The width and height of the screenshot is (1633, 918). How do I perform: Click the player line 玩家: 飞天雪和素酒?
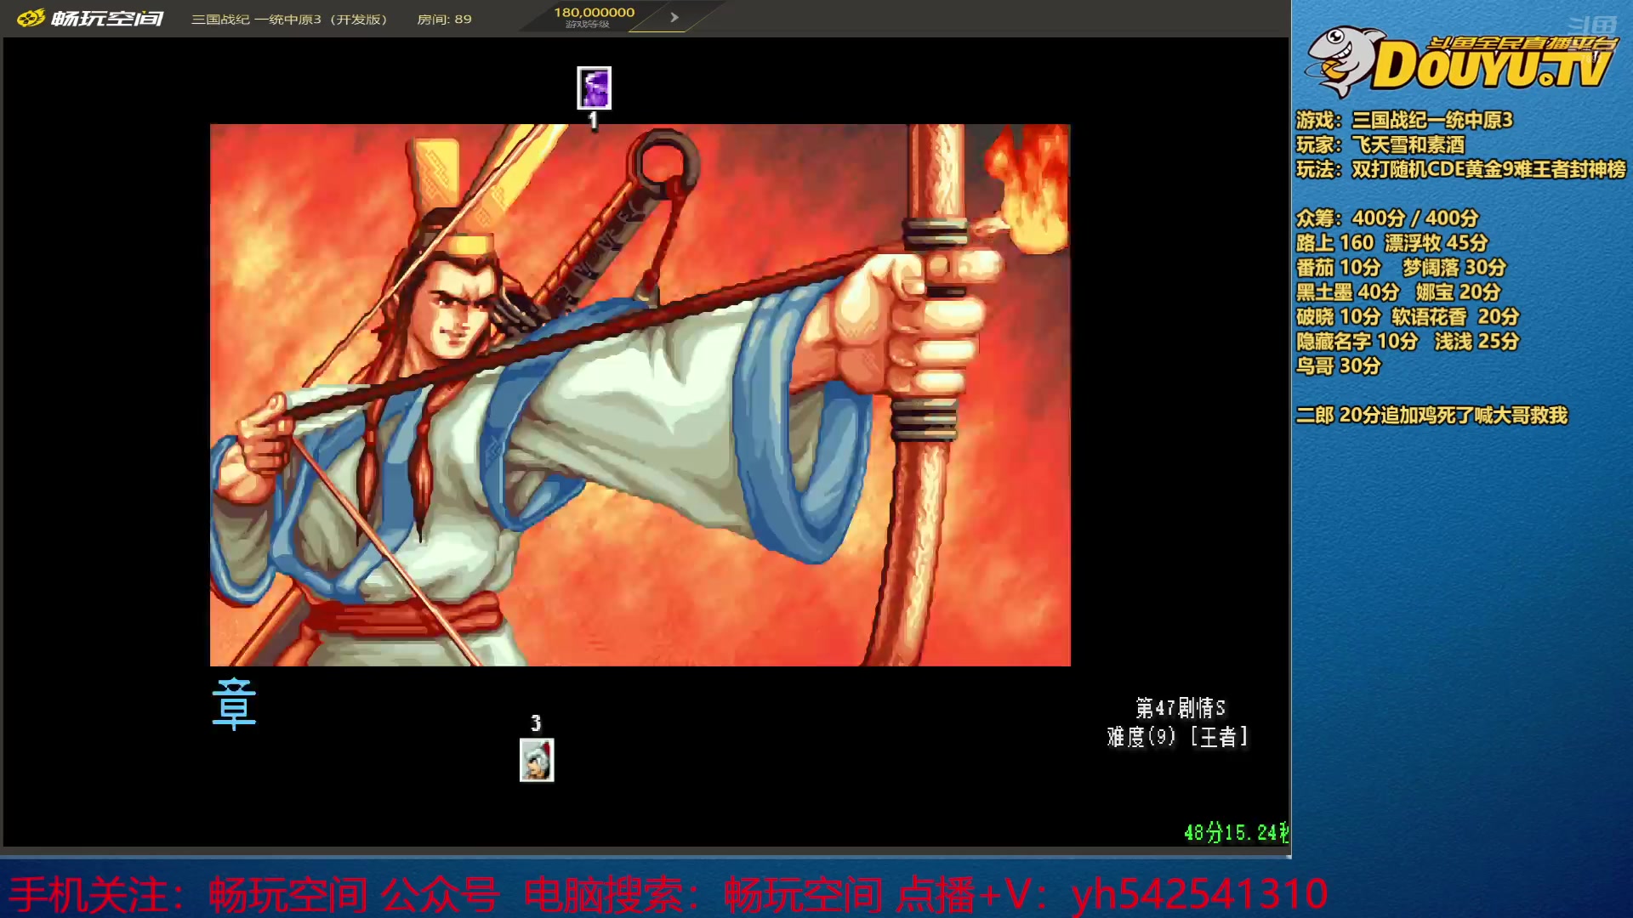click(x=1380, y=144)
